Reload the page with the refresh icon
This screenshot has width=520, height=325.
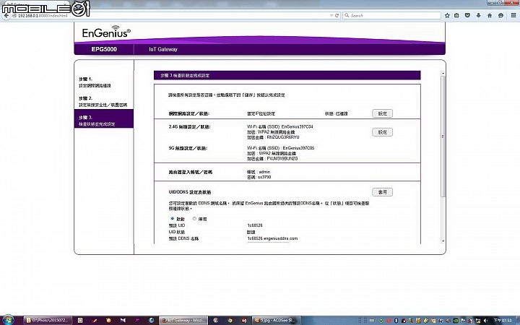[337, 16]
